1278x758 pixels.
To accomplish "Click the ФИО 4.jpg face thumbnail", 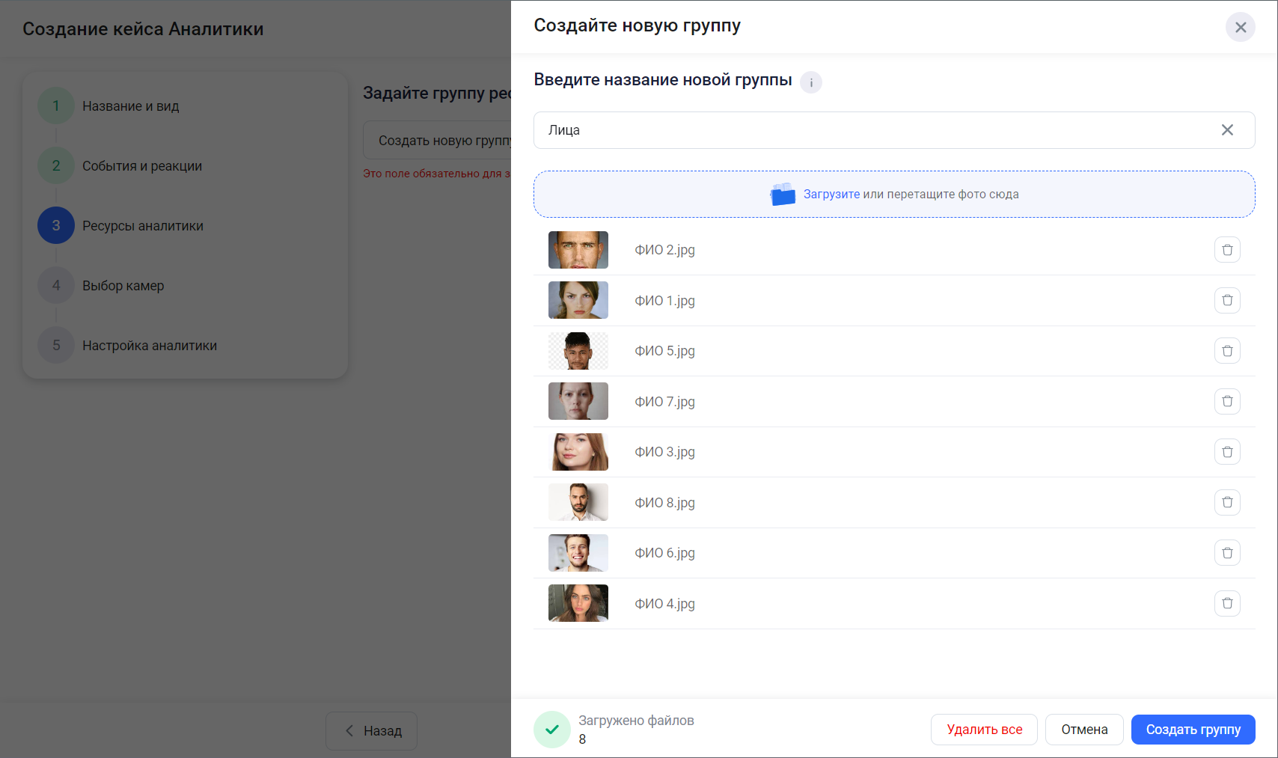I will coord(578,603).
